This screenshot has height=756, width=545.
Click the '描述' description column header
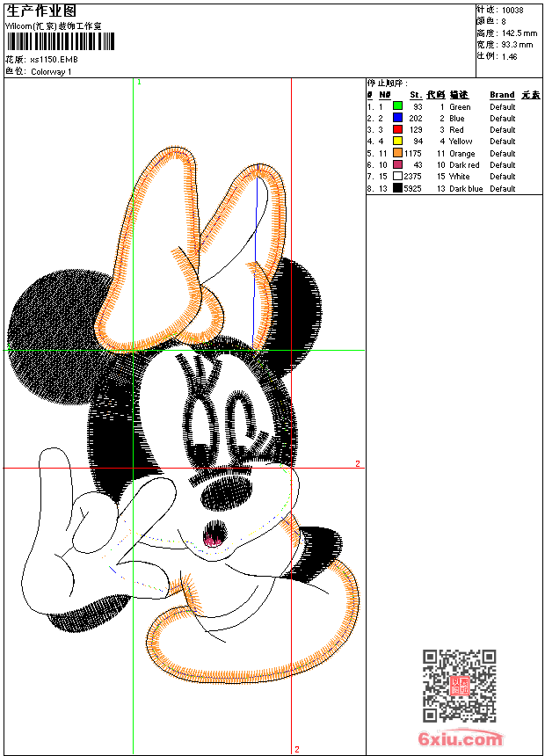click(x=459, y=95)
